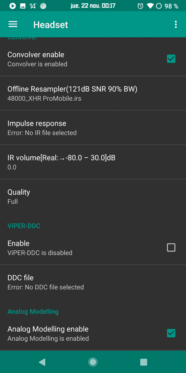This screenshot has height=373, width=186.
Task: Uncheck the Analog Modelling enable checkbox
Action: tap(171, 333)
